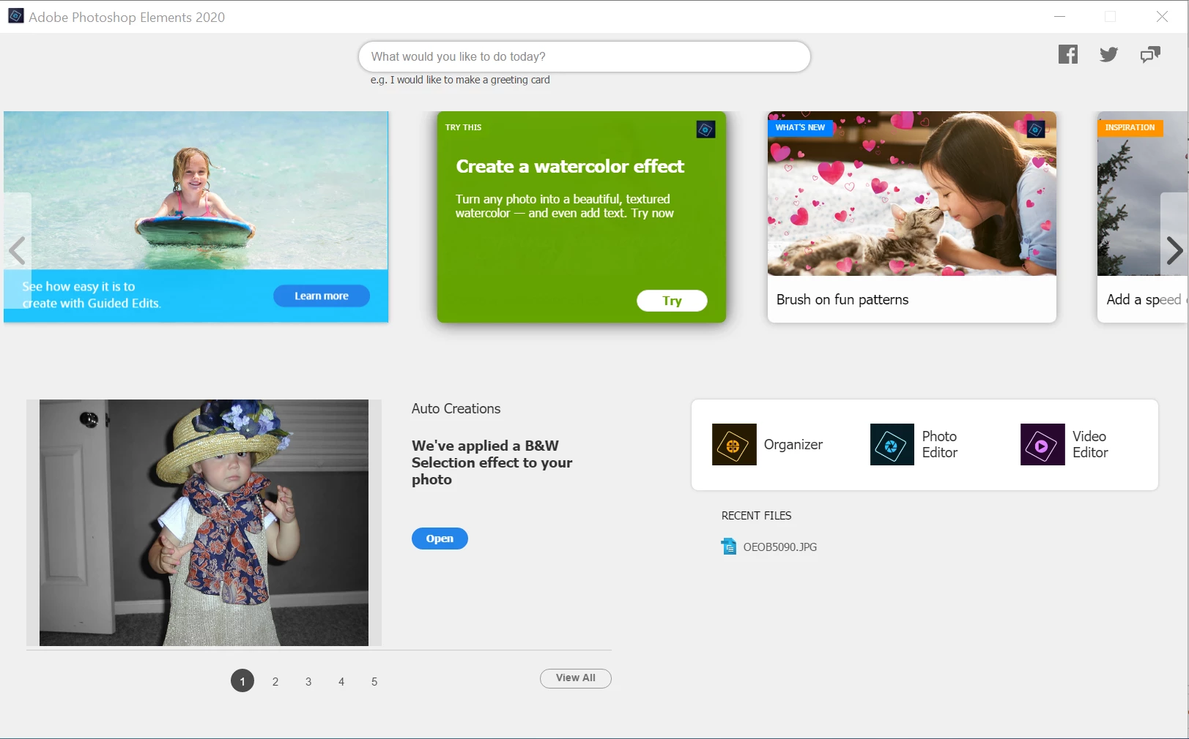The height and width of the screenshot is (739, 1189).
Task: Focus the 'What would you like to do today?' search box
Action: point(585,56)
